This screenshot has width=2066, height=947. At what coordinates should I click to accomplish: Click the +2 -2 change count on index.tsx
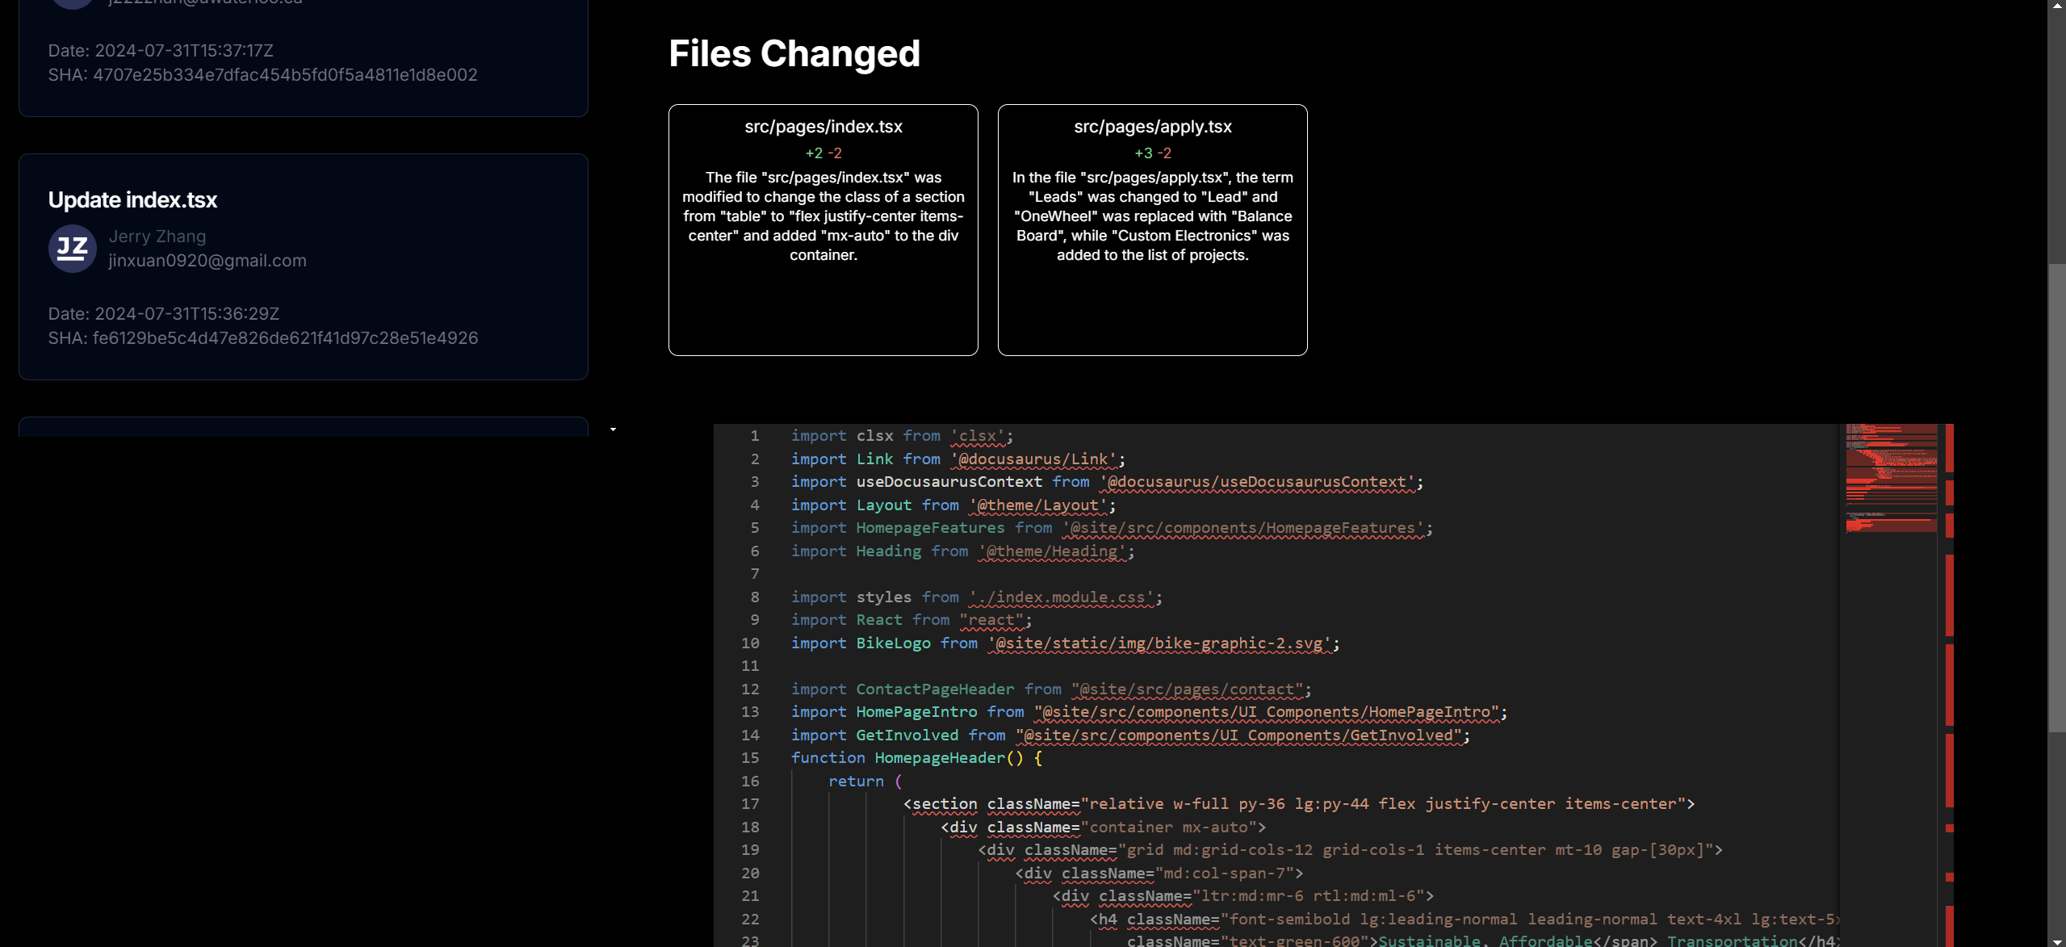[x=823, y=153]
